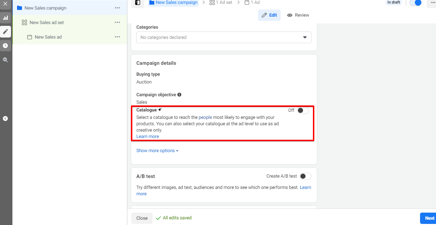Switch to the Review tab

pos(298,15)
